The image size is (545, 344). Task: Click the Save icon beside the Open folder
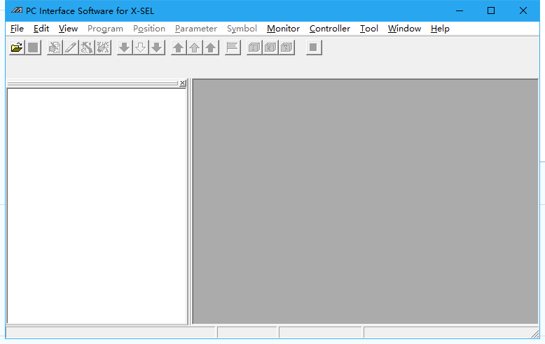coord(33,48)
